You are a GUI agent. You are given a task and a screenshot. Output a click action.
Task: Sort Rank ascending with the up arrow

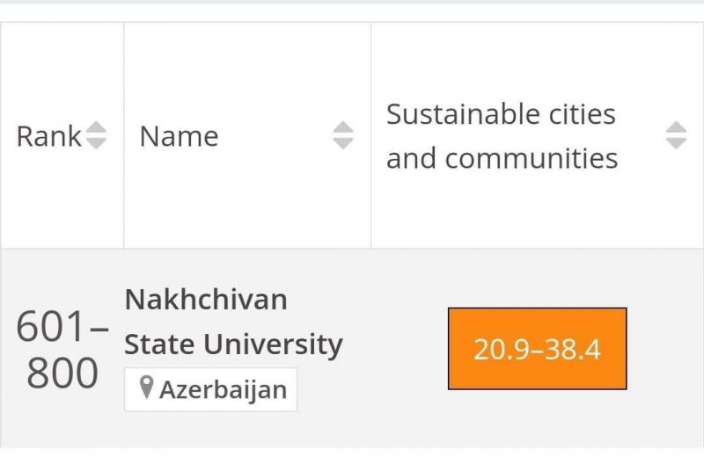coord(96,127)
